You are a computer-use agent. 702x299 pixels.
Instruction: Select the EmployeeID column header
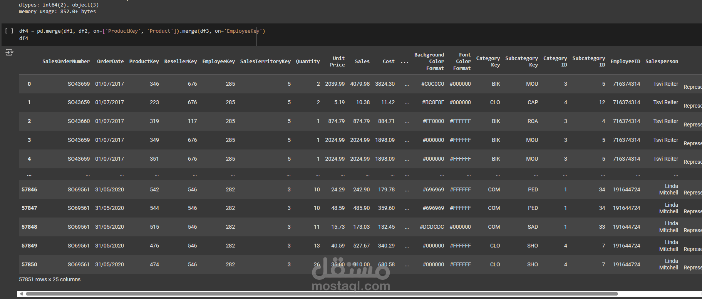coord(625,61)
